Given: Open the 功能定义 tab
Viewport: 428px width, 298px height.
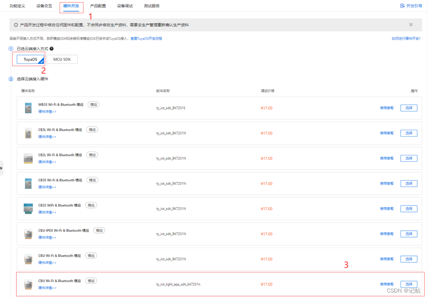Looking at the screenshot, I should [17, 6].
